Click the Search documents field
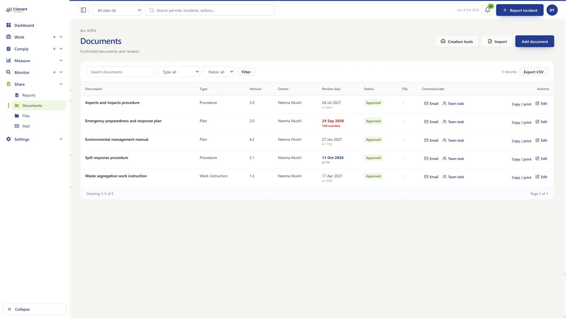Screen dimensions: 566x318 point(120,72)
